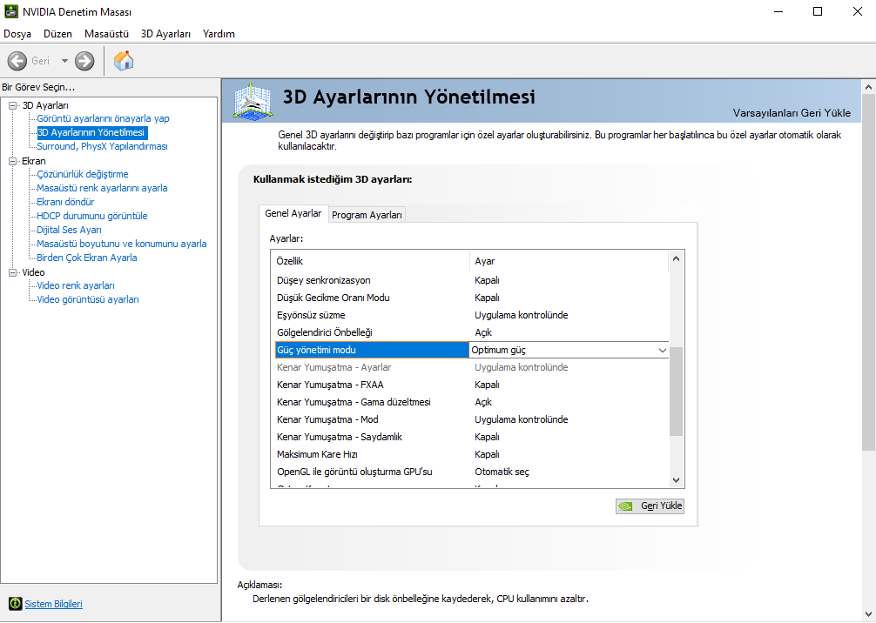
Task: Open Surround, PhysX Yapılandırması
Action: tap(102, 146)
